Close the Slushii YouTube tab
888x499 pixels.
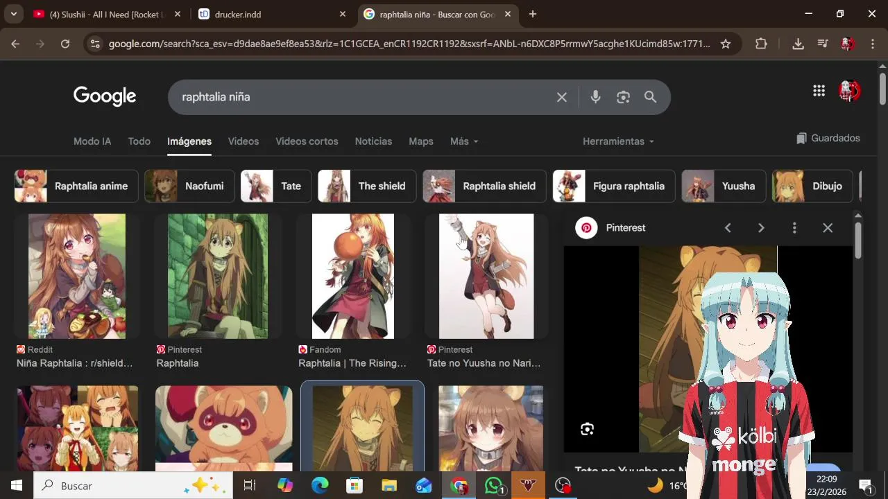(x=178, y=14)
